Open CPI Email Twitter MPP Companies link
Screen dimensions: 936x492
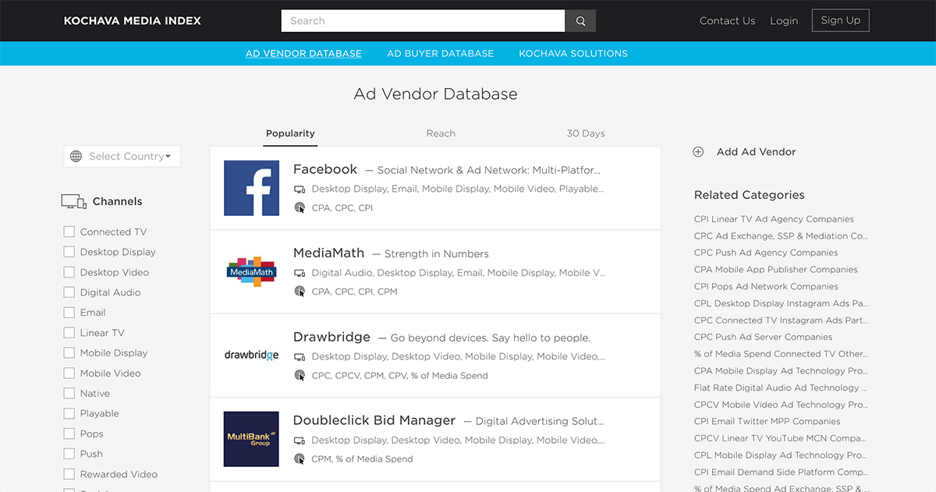point(767,421)
